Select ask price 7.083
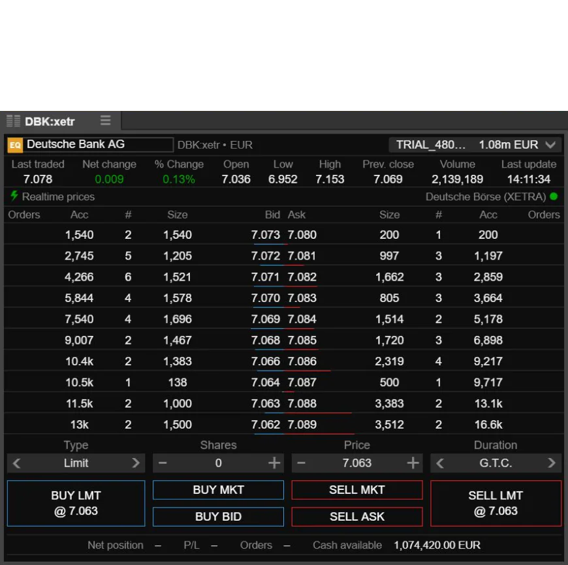This screenshot has width=568, height=565. coord(302,298)
